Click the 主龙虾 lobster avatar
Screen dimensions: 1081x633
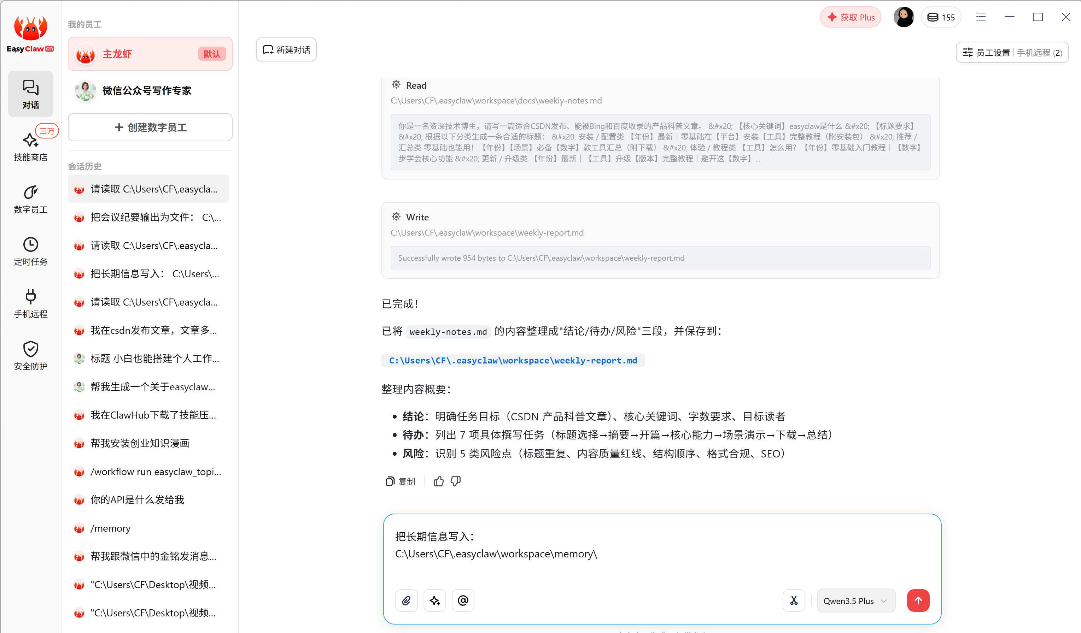[x=85, y=54]
